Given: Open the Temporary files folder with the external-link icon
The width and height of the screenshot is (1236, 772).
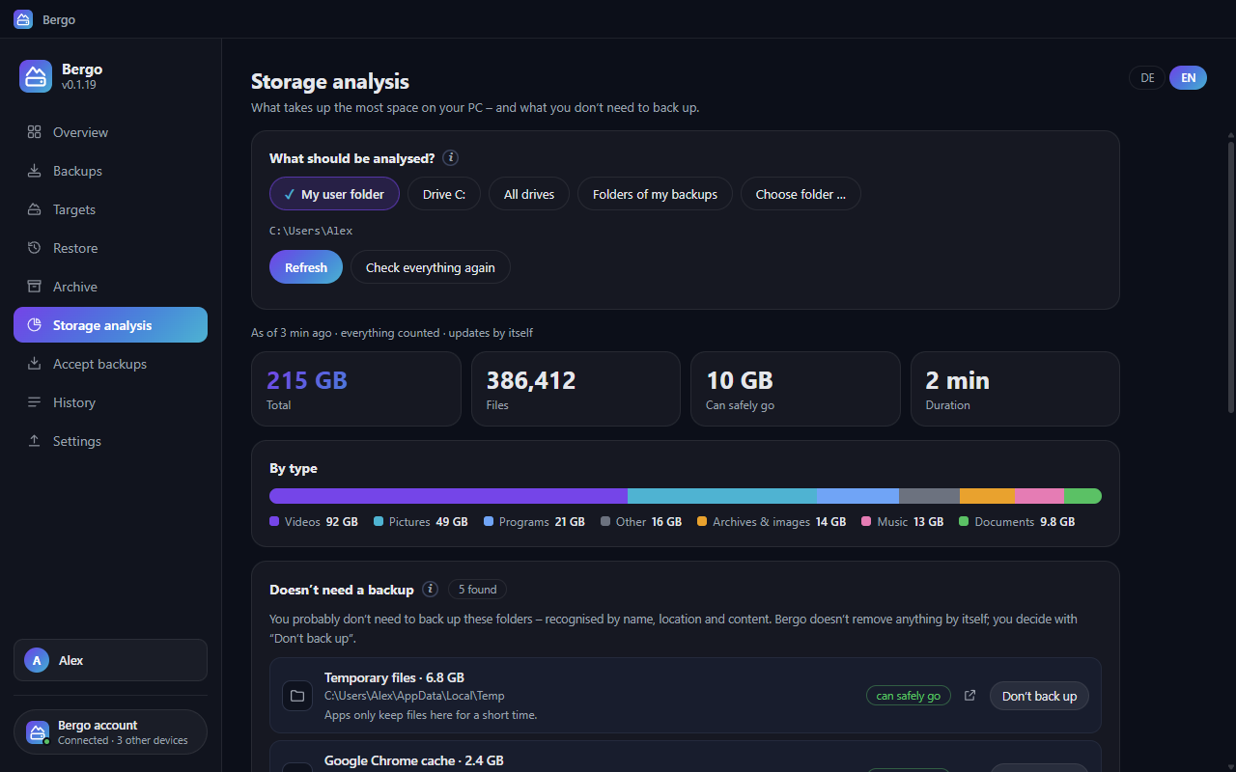Looking at the screenshot, I should [970, 696].
